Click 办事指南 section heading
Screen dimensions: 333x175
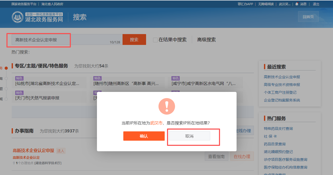[24, 131]
